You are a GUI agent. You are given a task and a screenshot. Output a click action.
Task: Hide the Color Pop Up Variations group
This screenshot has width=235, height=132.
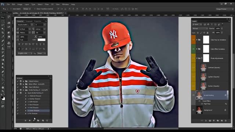pyautogui.click(x=194, y=40)
